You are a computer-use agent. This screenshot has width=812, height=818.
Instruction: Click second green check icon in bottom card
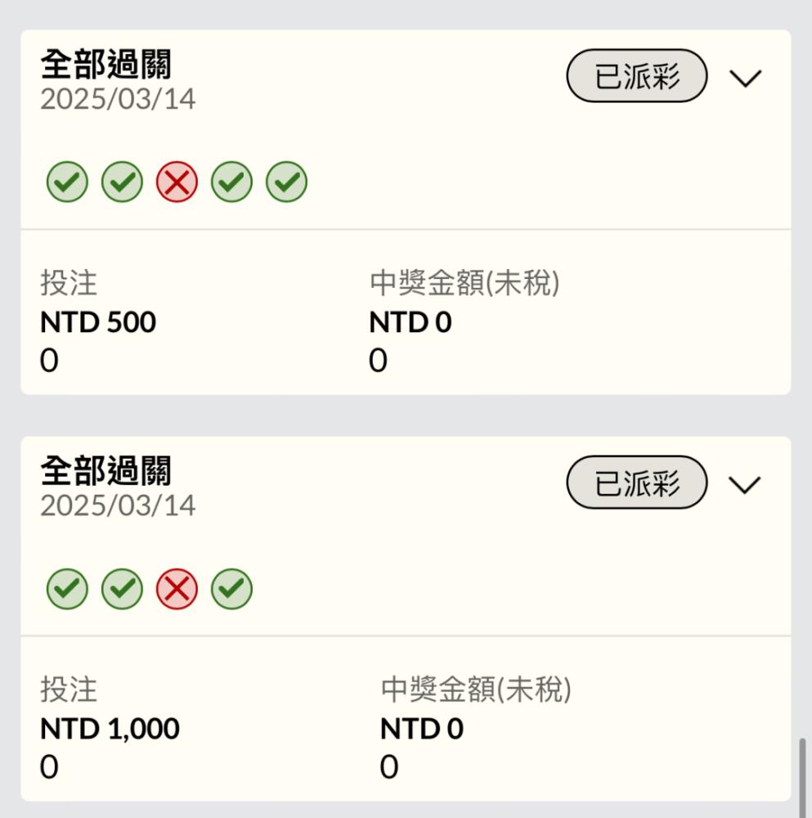coord(122,588)
